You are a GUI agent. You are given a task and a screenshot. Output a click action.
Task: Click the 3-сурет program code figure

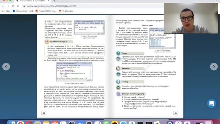[74, 72]
